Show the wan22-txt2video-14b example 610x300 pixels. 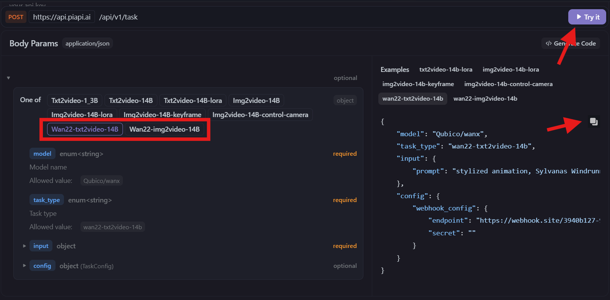pos(413,99)
